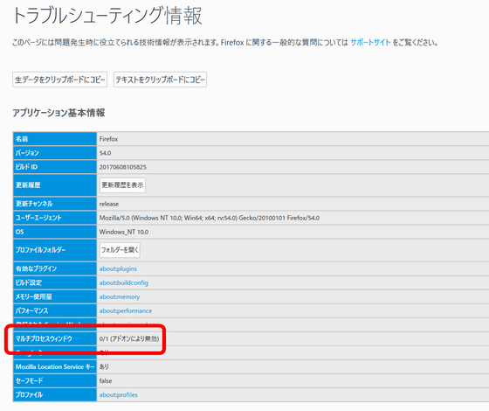The height and width of the screenshot is (411, 489).
Task: Click the Windows_NT 10.0 OS value
Action: tap(124, 232)
